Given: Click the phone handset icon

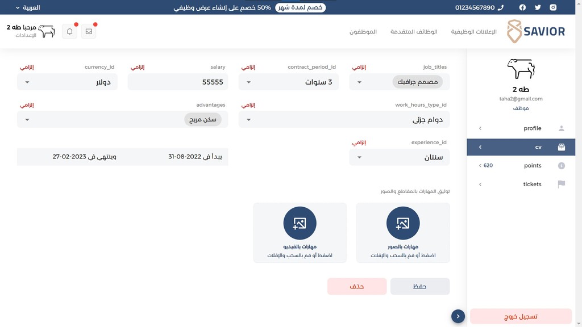Looking at the screenshot, I should [500, 7].
